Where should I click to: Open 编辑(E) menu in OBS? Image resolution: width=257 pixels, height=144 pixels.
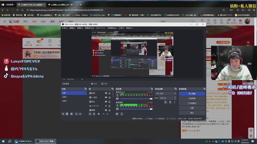[72, 28]
